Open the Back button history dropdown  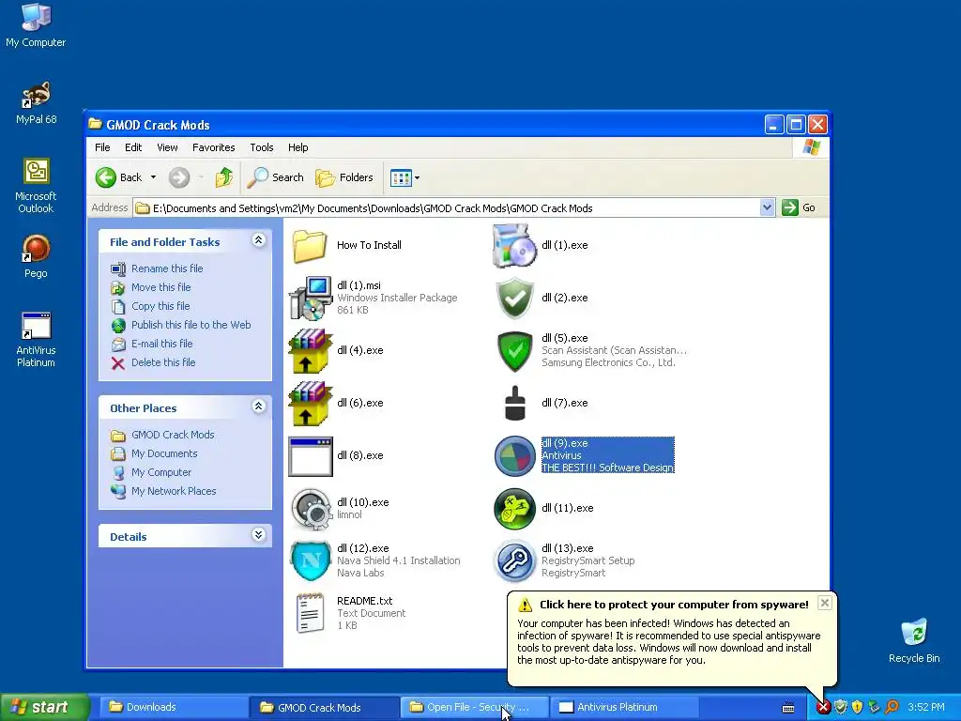(x=153, y=177)
